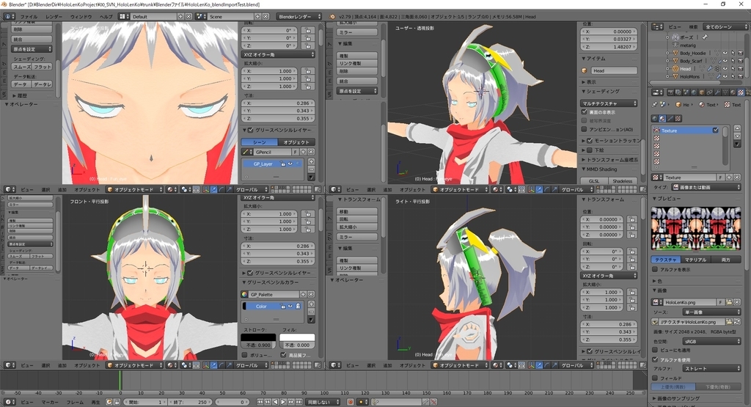Uncheck the Texture slot enable checkbox

716,131
